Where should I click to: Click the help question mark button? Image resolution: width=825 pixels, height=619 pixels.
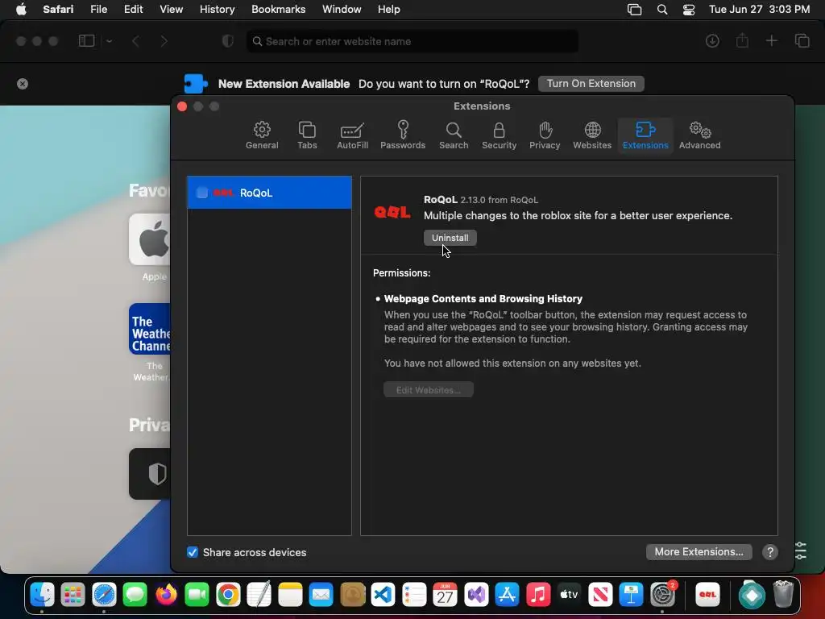[x=769, y=551]
